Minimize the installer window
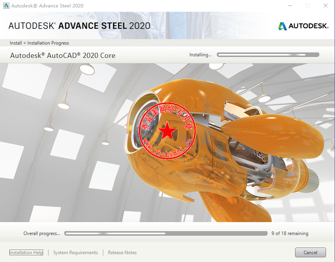 click(x=290, y=5)
